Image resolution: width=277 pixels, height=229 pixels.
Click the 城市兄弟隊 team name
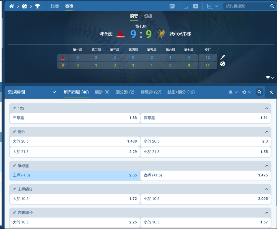point(180,34)
